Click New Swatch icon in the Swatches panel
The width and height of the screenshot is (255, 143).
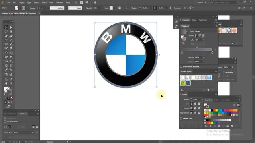pos(232,126)
